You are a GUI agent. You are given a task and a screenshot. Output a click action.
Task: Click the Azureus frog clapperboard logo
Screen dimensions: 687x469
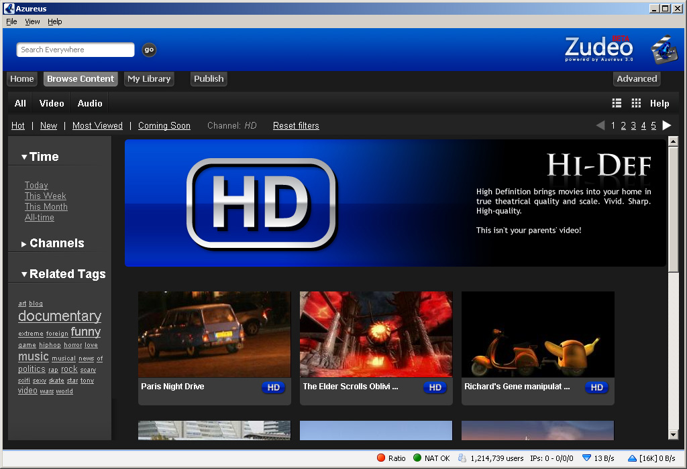point(664,49)
